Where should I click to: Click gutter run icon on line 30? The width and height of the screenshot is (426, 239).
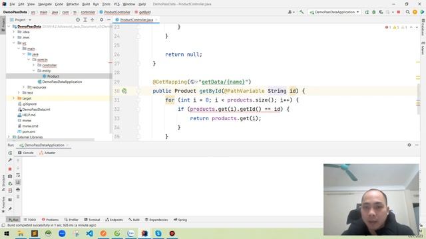[124, 91]
